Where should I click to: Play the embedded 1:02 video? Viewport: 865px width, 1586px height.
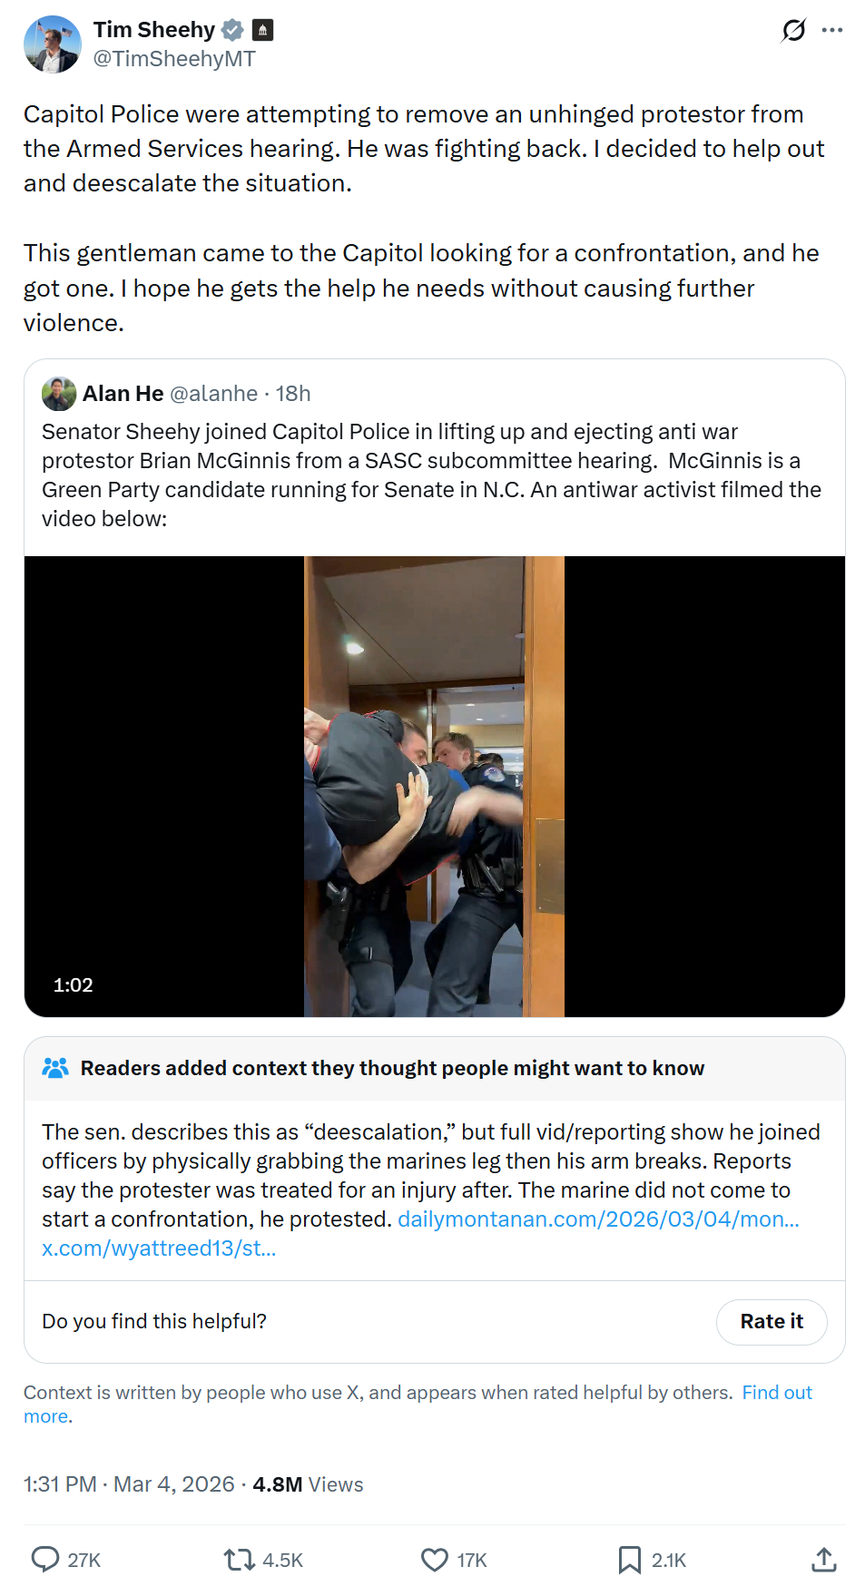click(x=434, y=786)
